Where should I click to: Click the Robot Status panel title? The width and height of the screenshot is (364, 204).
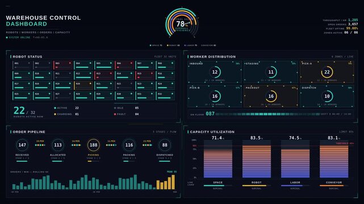[x=27, y=57]
